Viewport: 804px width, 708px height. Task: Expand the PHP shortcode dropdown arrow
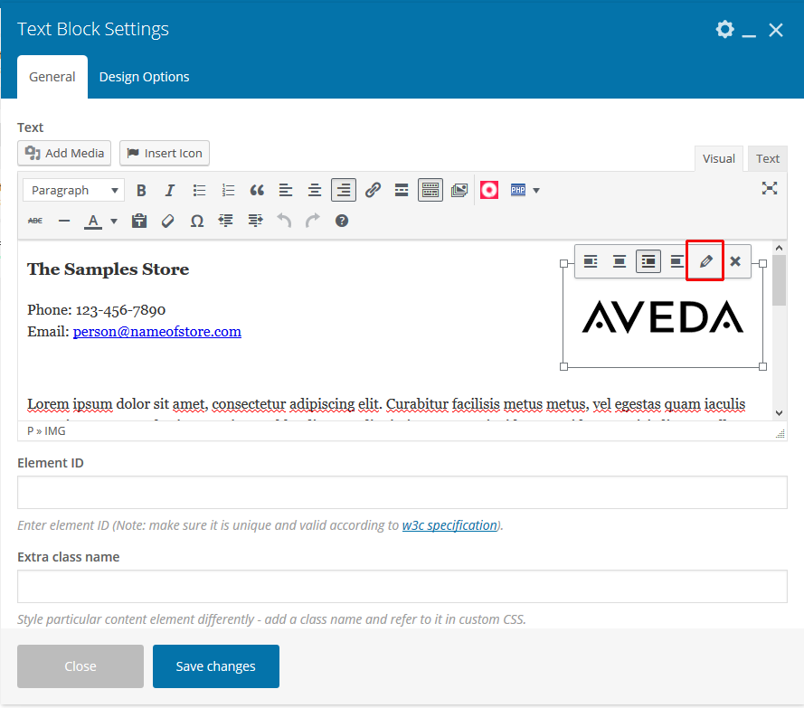[536, 190]
